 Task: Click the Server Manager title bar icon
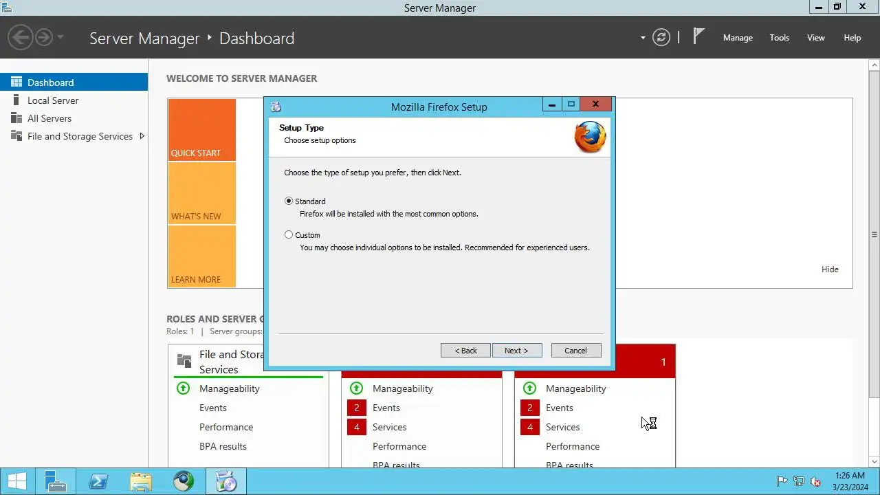[7, 8]
